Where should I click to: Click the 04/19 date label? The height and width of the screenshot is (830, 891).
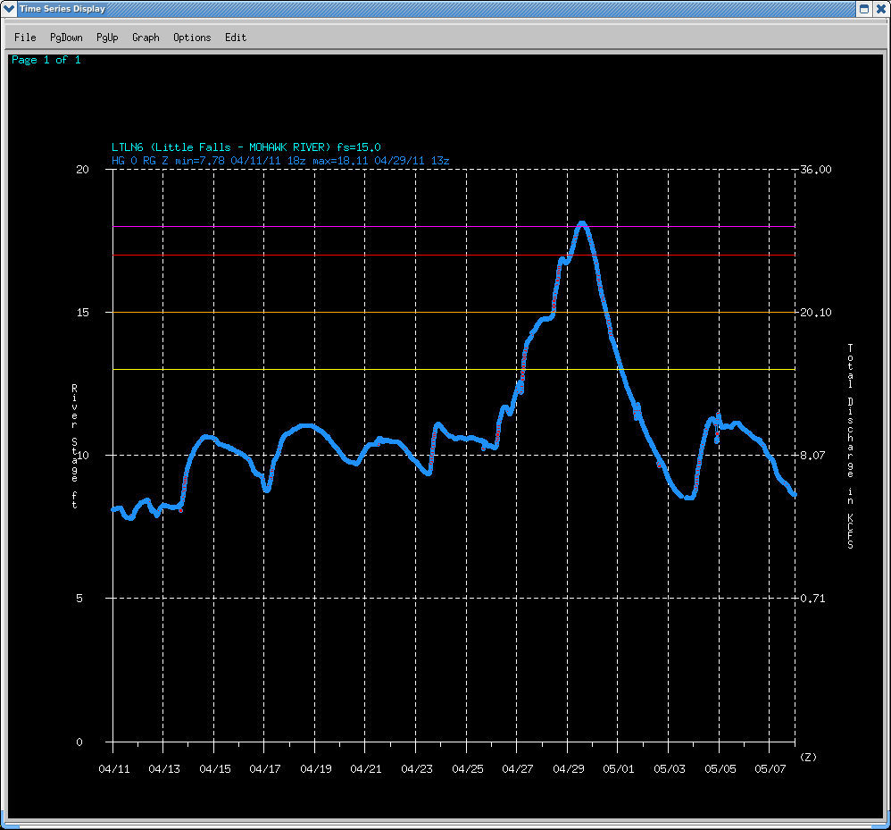316,769
